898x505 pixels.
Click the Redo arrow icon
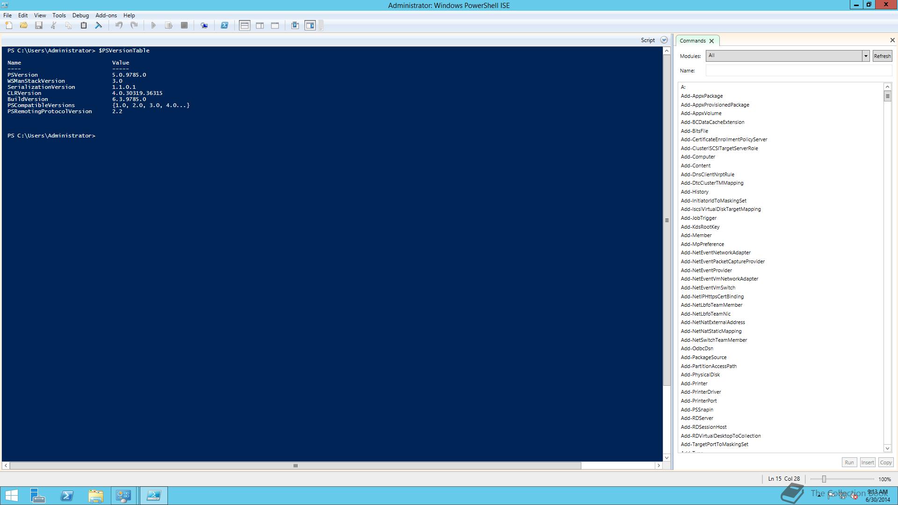[134, 25]
